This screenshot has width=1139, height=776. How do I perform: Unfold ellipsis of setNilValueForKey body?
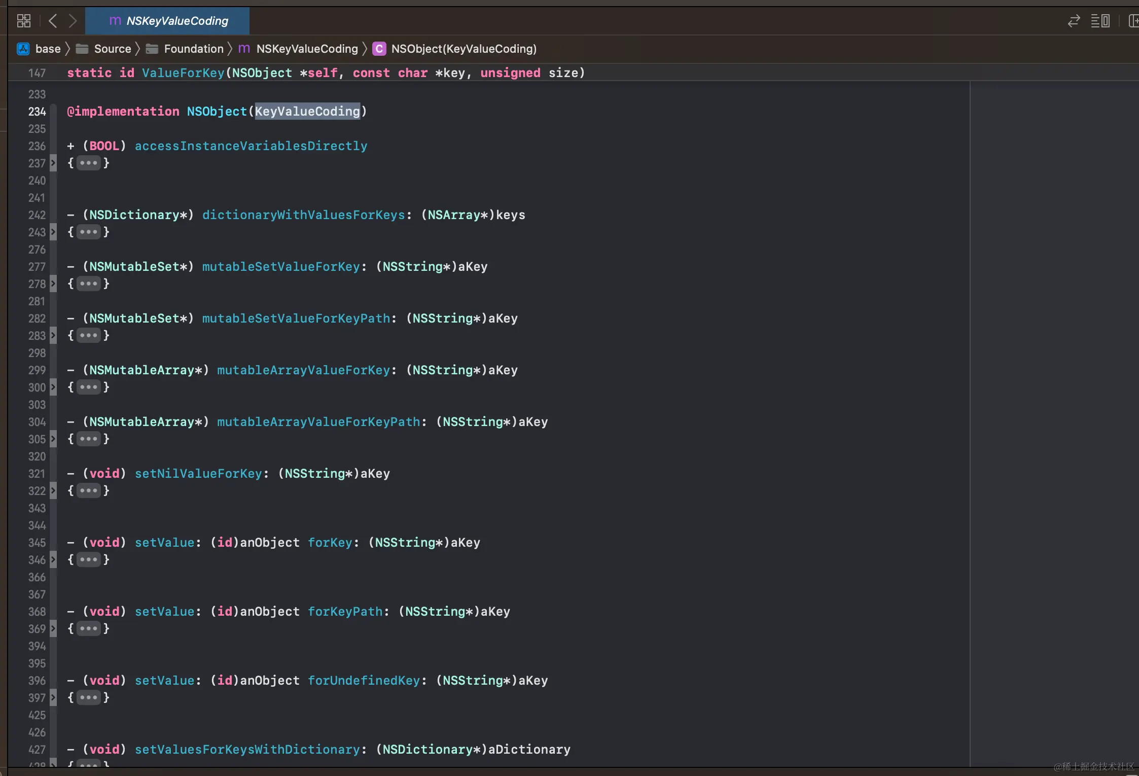[x=89, y=491]
